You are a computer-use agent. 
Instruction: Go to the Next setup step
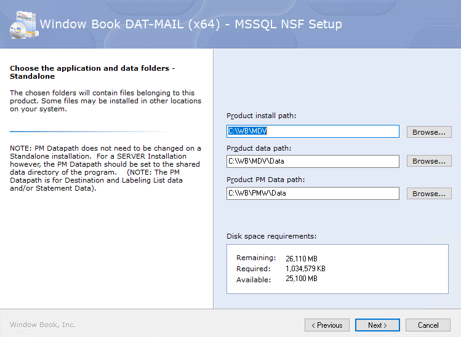click(377, 325)
